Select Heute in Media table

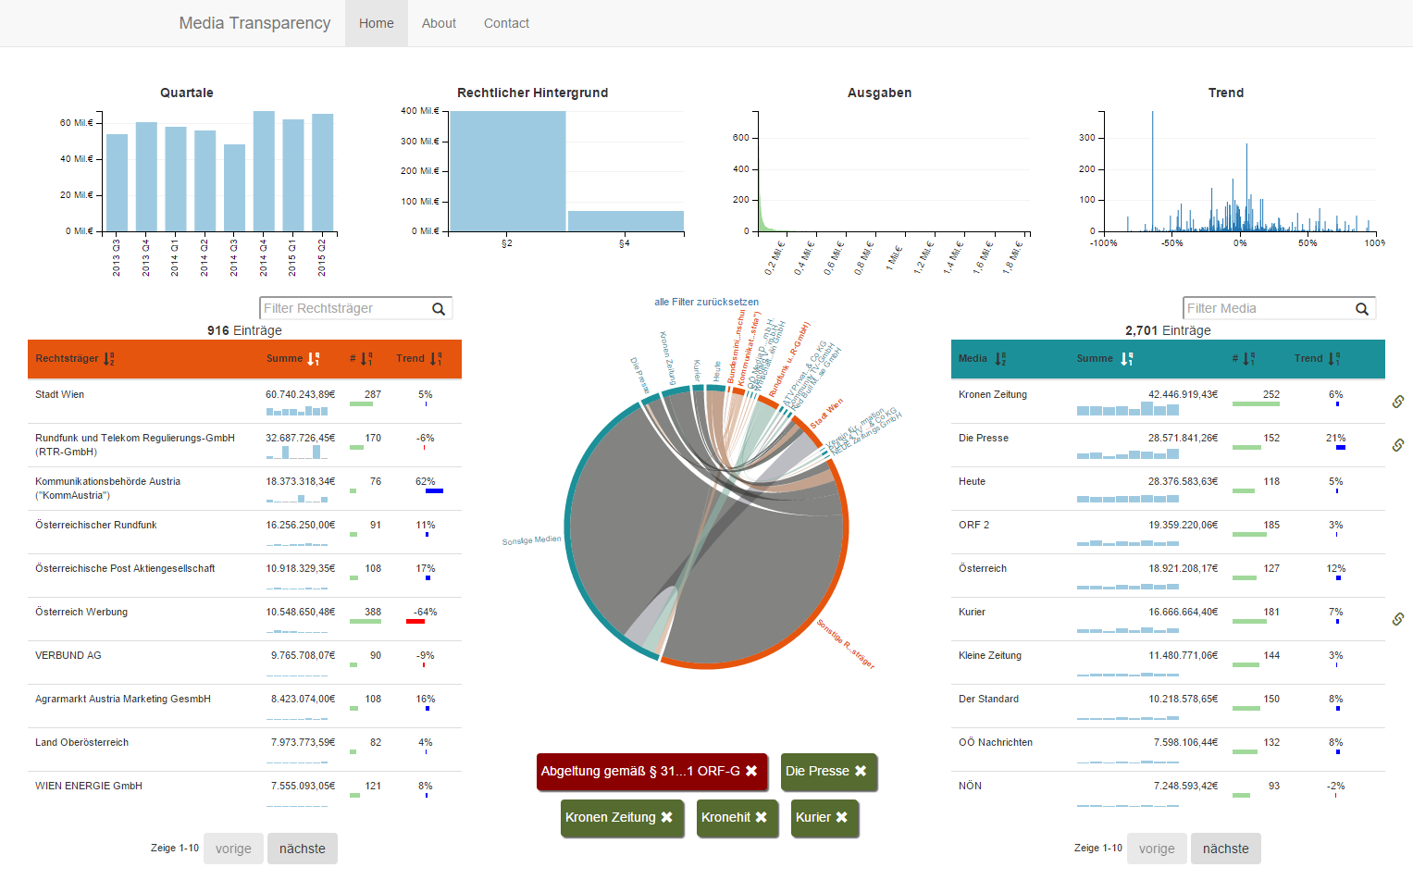(x=1168, y=489)
